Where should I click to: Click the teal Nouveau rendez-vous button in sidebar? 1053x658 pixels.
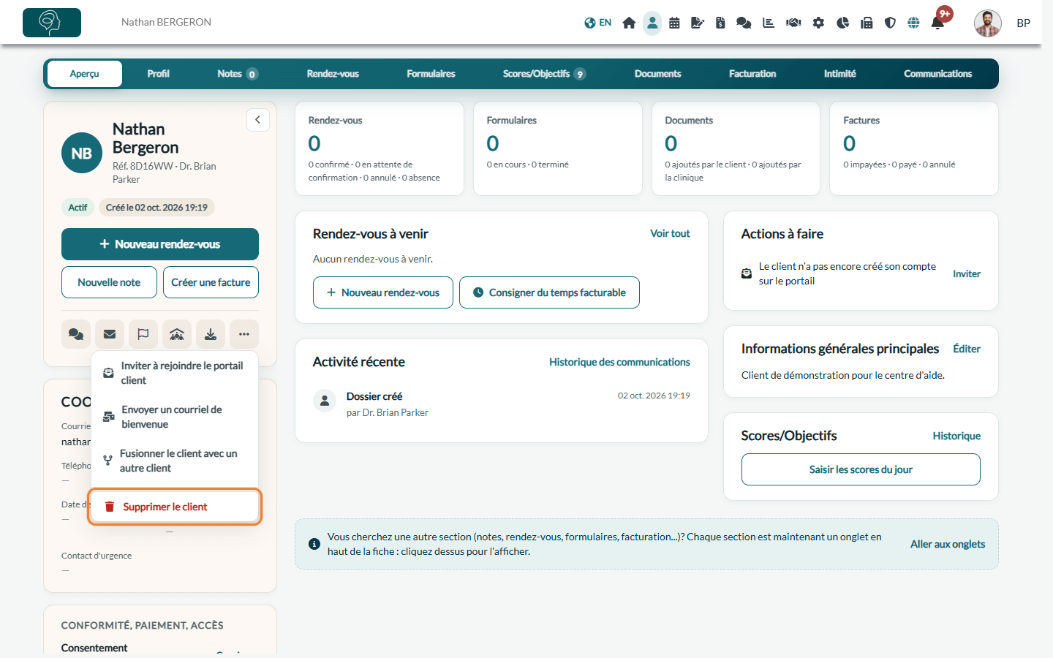tap(160, 244)
